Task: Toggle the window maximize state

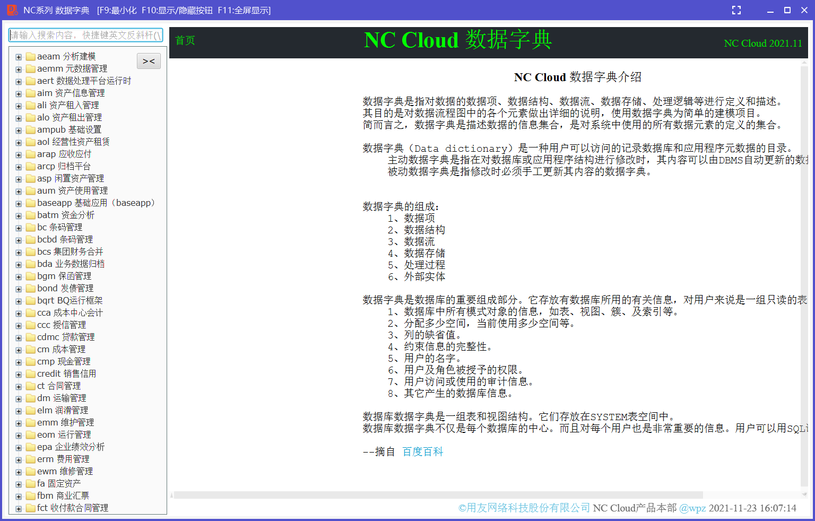Action: pyautogui.click(x=787, y=10)
